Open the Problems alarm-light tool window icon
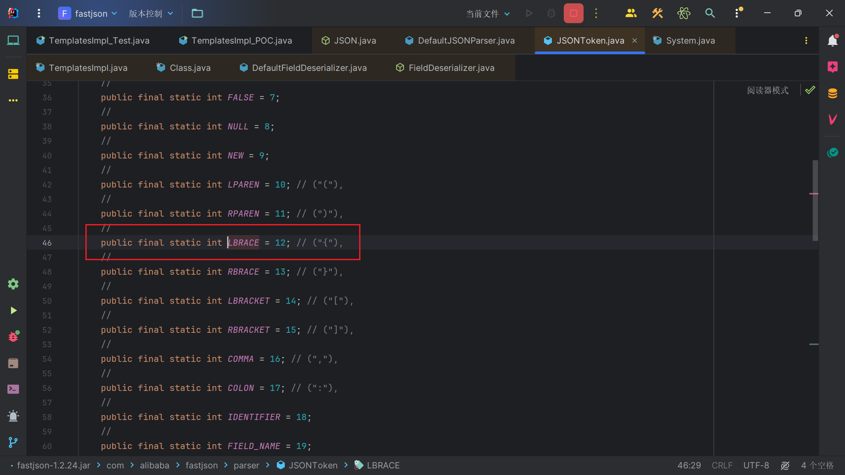 tap(13, 416)
